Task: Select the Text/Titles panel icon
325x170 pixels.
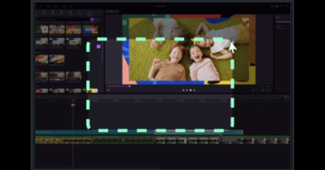Action: pyautogui.click(x=62, y=12)
